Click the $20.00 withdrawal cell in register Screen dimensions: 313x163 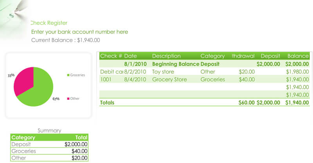coord(247,72)
